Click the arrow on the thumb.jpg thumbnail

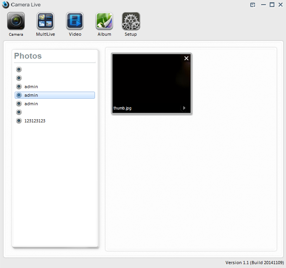coord(184,108)
